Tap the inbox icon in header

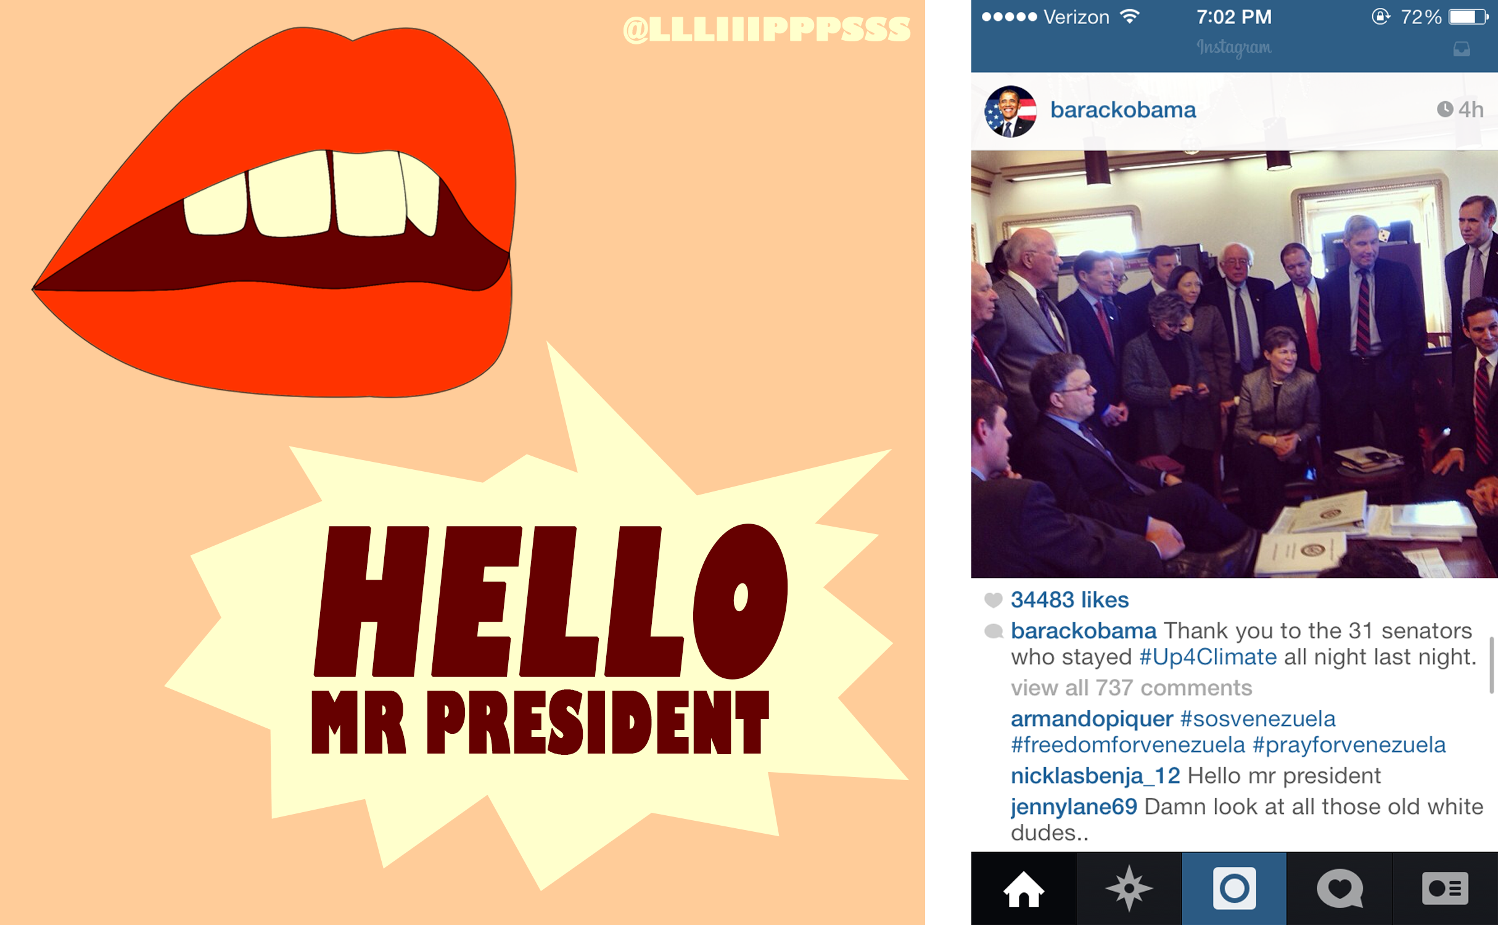[x=1462, y=49]
